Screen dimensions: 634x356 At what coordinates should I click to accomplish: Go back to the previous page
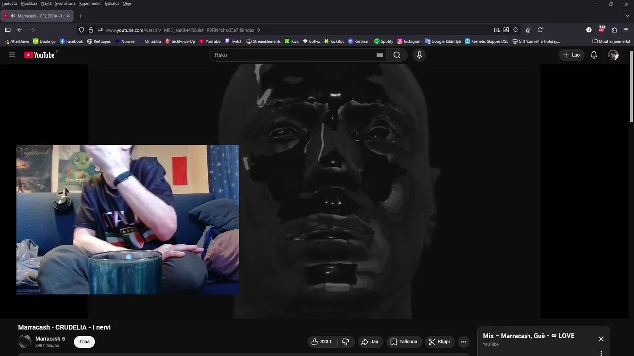click(20, 30)
